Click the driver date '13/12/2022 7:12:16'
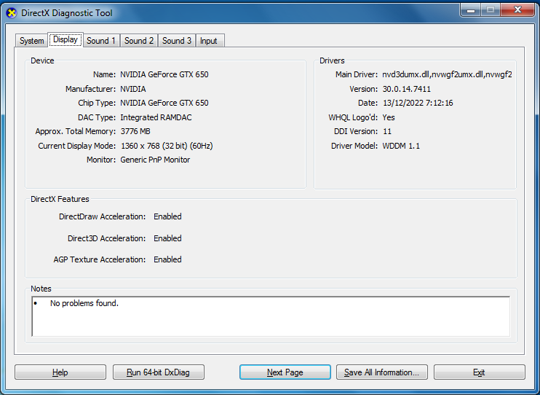Viewport: 540px width, 395px height. 418,103
